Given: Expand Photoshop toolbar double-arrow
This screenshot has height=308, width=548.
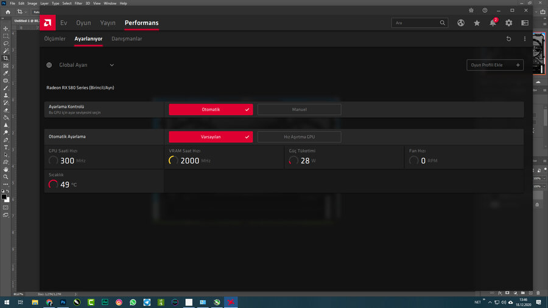Looking at the screenshot, I should pos(3,18).
